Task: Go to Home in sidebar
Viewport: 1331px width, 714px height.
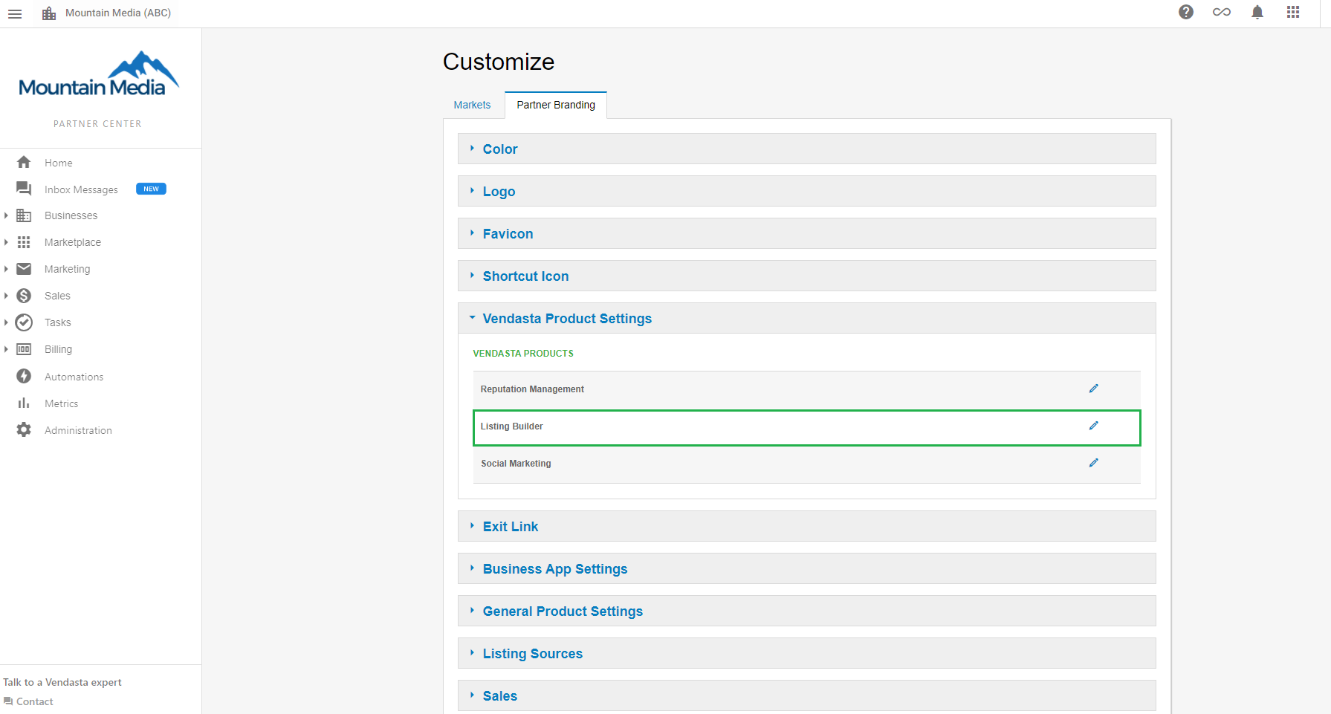Action: (x=58, y=163)
